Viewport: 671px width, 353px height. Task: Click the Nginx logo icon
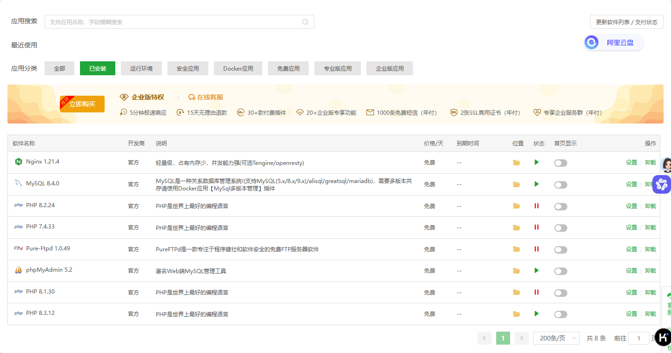point(19,162)
